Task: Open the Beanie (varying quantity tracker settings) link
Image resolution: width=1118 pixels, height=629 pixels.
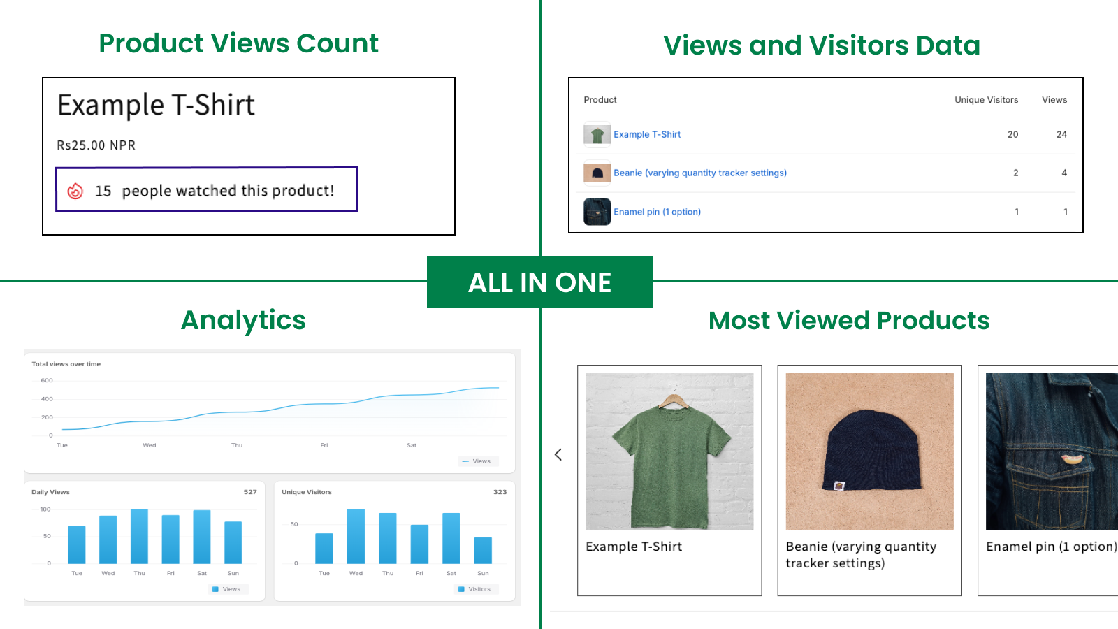Action: (x=700, y=173)
